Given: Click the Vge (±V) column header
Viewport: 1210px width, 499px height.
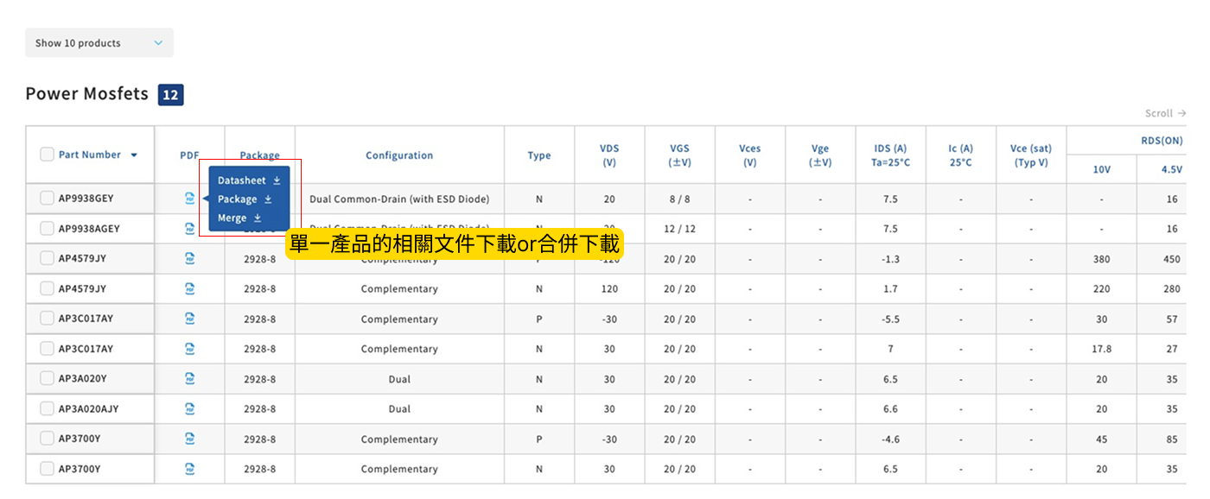Looking at the screenshot, I should click(820, 155).
